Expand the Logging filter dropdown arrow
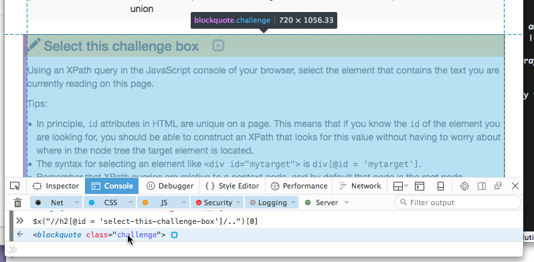The height and width of the screenshot is (262, 534). [294, 203]
